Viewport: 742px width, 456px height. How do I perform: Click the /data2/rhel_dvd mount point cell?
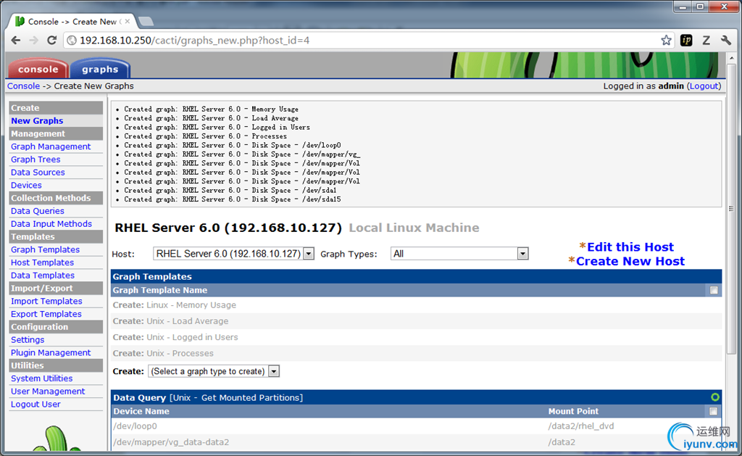(580, 426)
